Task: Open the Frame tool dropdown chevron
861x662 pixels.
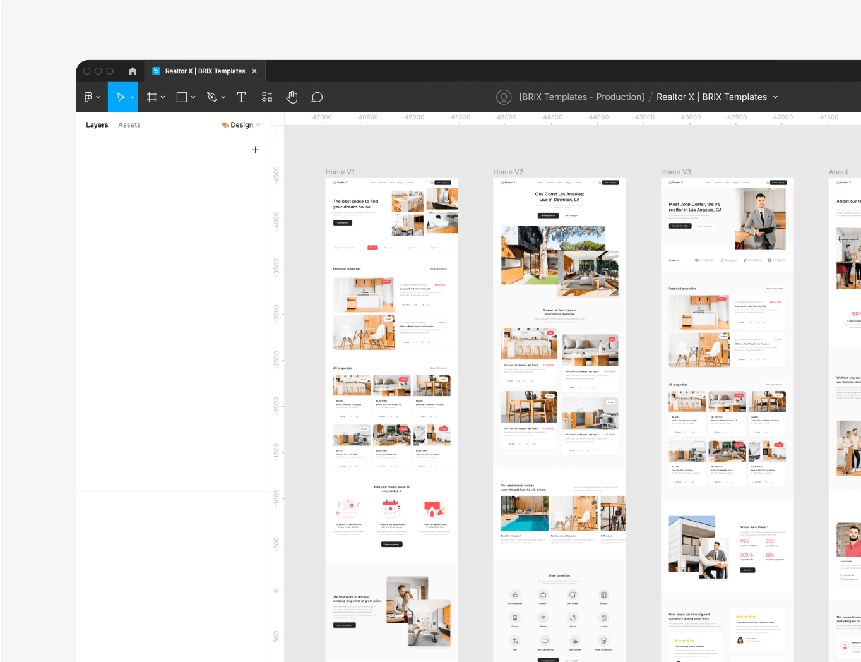Action: 163,97
